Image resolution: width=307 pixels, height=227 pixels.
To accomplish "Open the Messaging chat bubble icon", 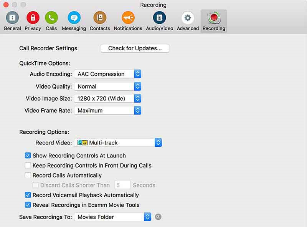I will click(74, 18).
